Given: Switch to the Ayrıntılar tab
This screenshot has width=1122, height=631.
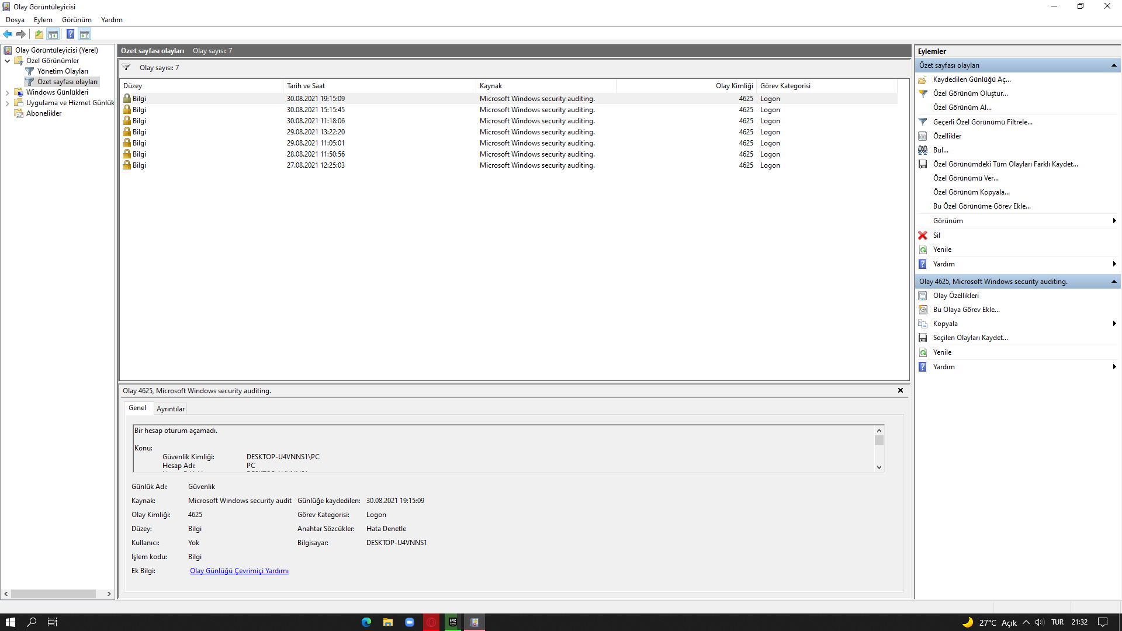Looking at the screenshot, I should (170, 409).
